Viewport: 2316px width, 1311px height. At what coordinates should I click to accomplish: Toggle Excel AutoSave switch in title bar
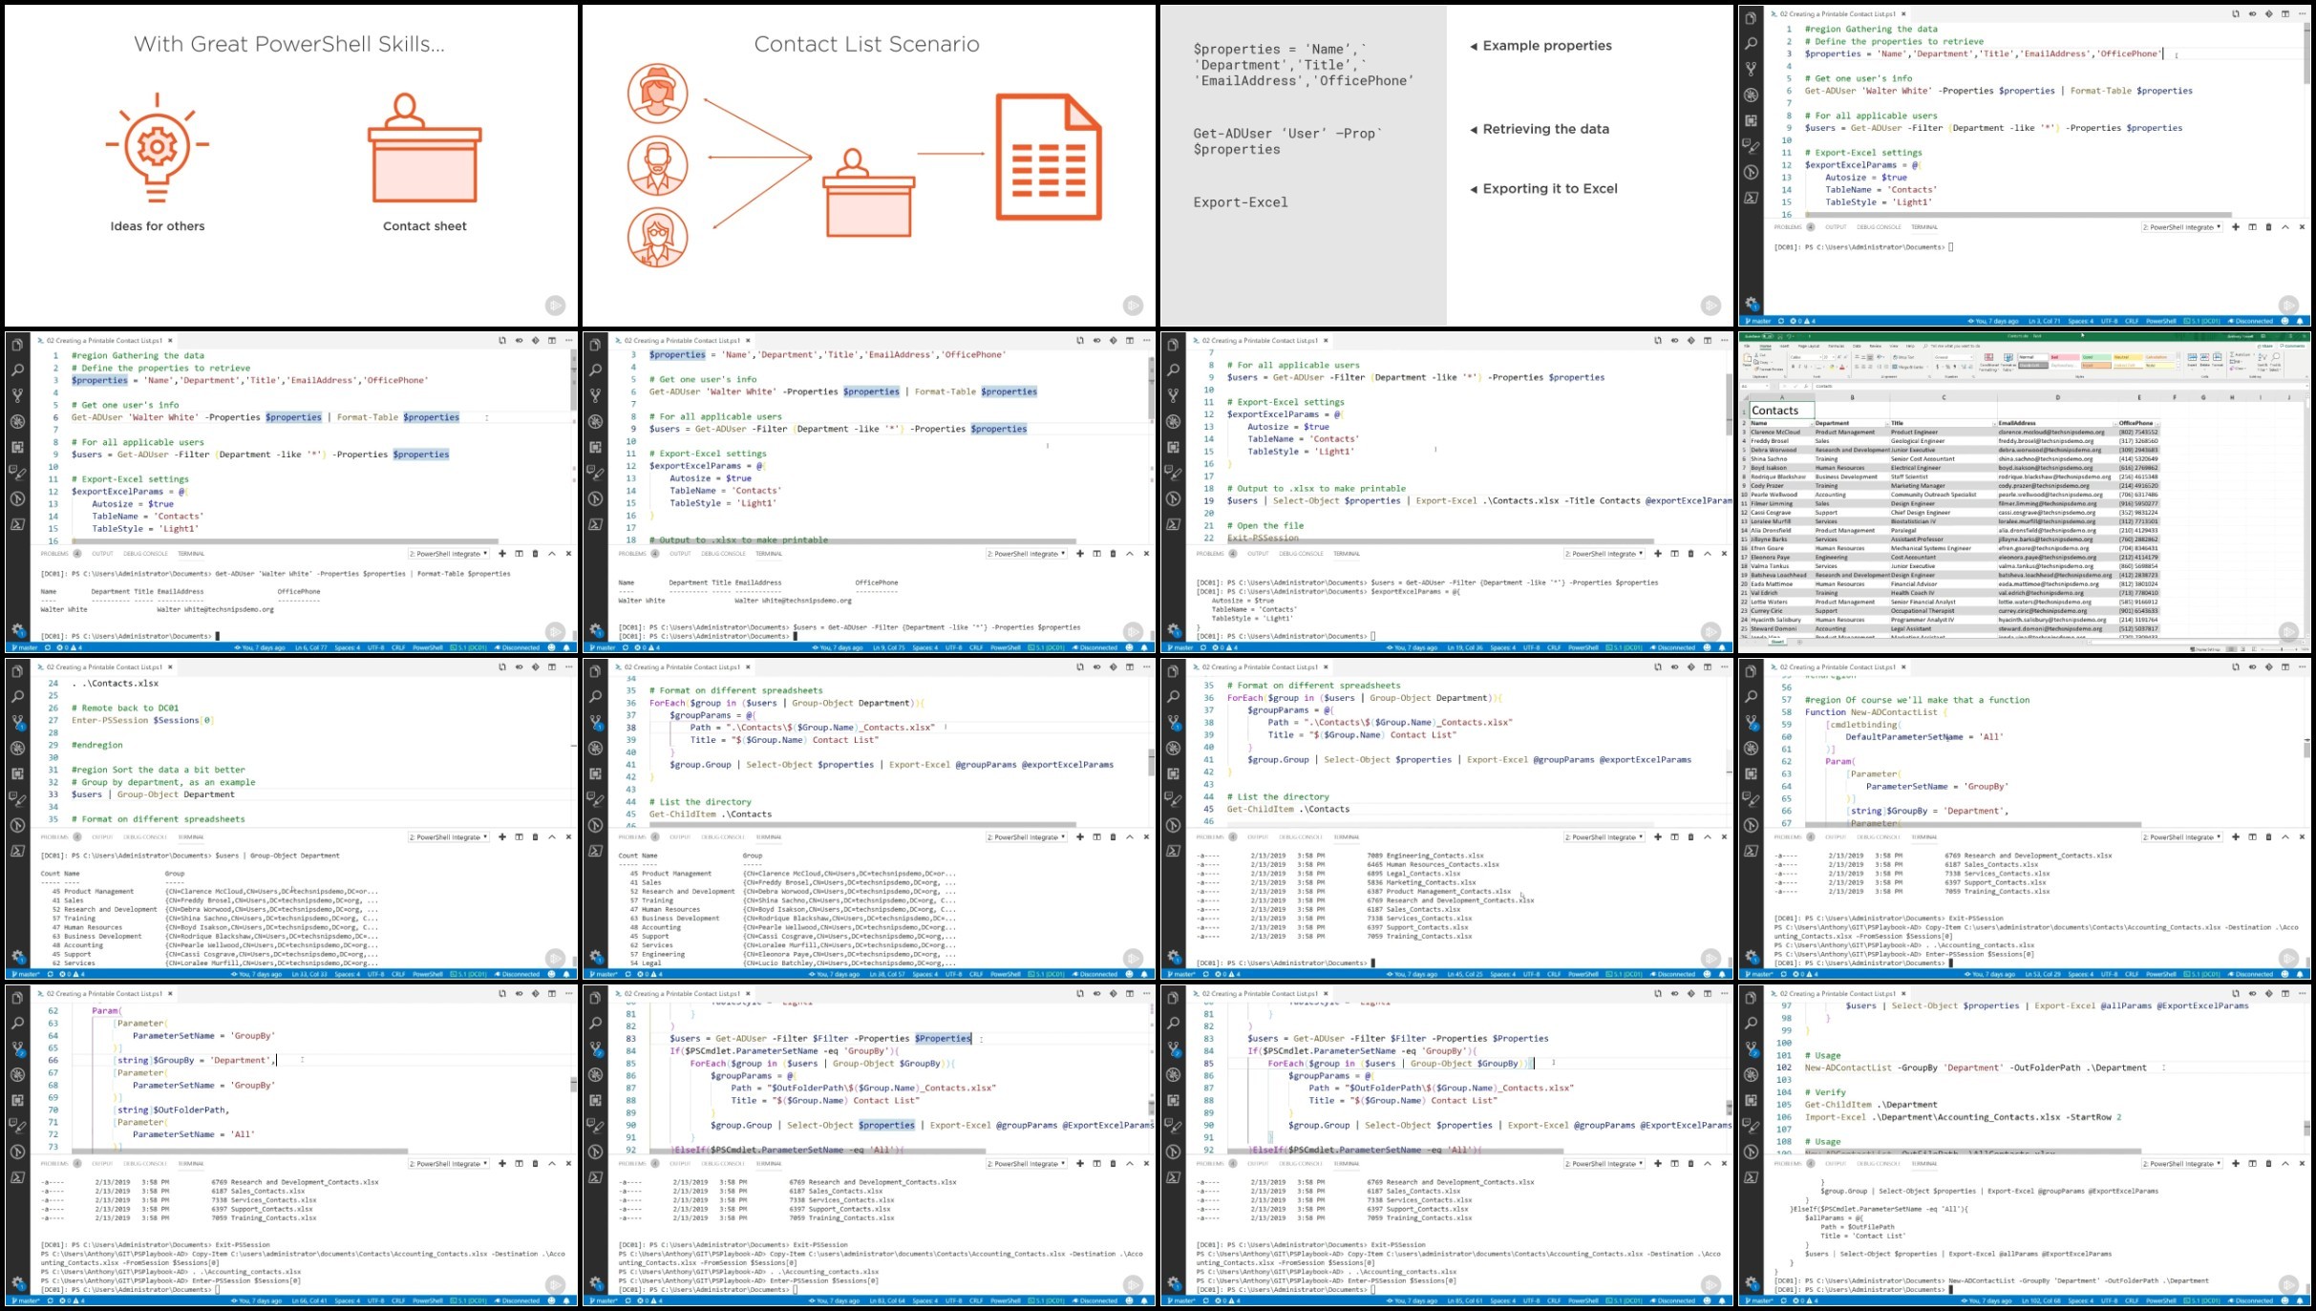click(1767, 336)
